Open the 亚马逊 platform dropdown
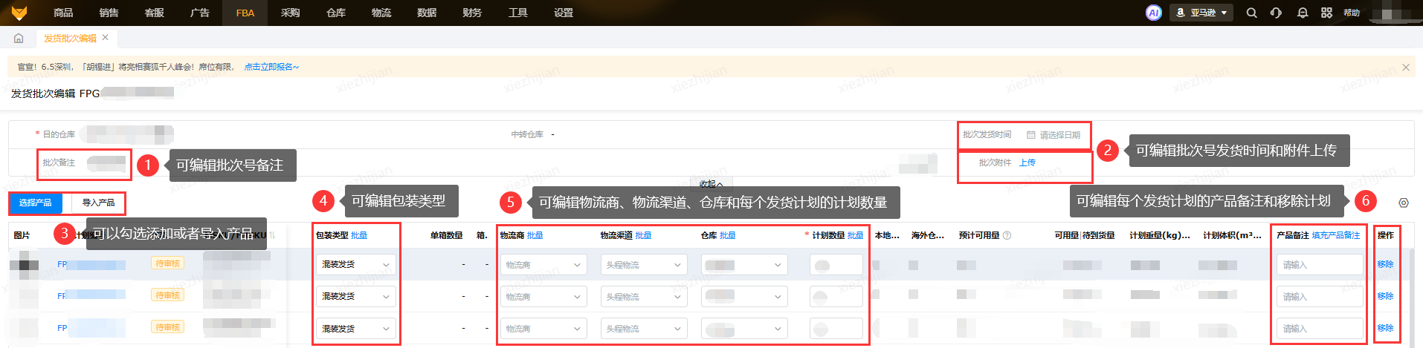 pyautogui.click(x=1202, y=13)
